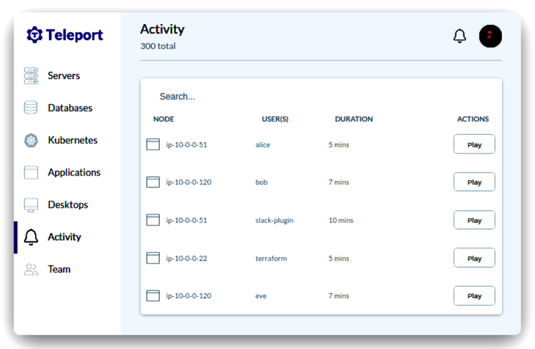Play bob's session on ip-10-0-0-120
This screenshot has height=349, width=535.
point(474,182)
